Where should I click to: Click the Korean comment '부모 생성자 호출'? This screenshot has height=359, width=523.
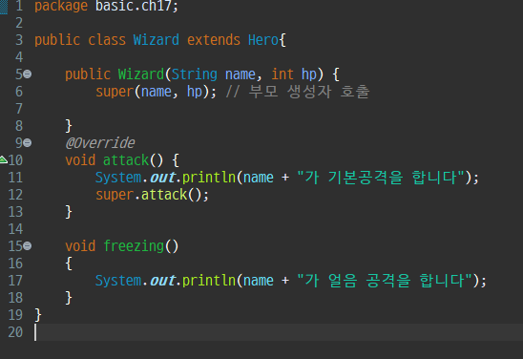[x=309, y=92]
